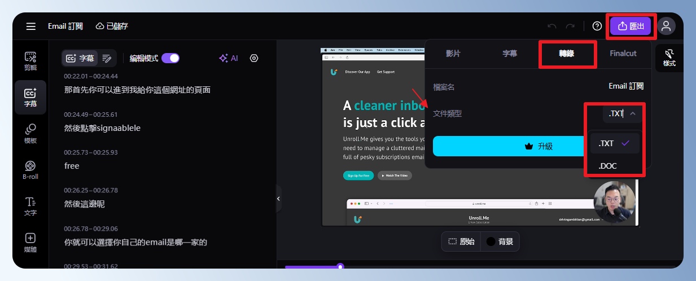Select the 剪輯 tool in sidebar

click(x=30, y=61)
